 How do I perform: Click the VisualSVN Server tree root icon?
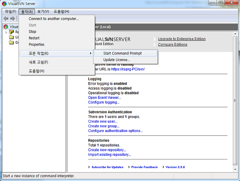(6, 27)
